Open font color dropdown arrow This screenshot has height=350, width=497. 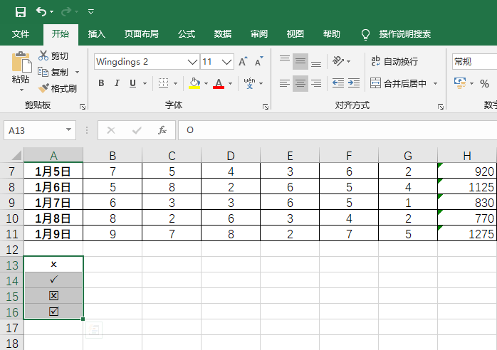point(231,84)
